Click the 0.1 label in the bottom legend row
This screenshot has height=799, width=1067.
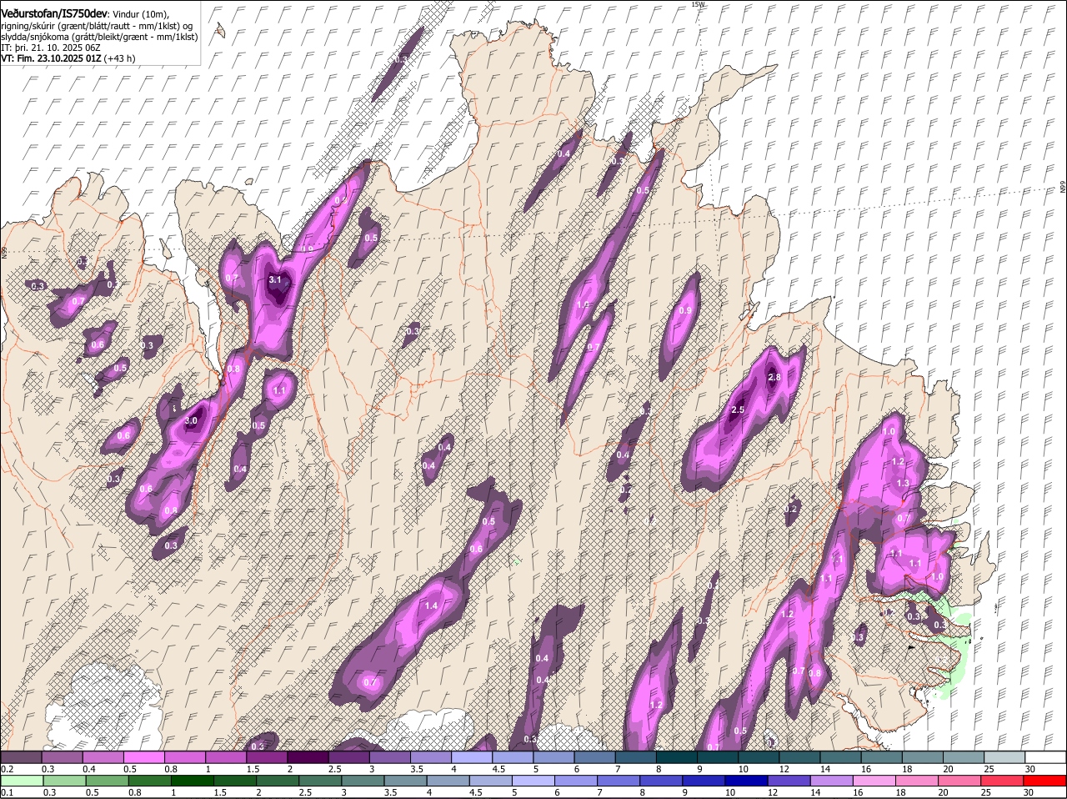[x=7, y=791]
